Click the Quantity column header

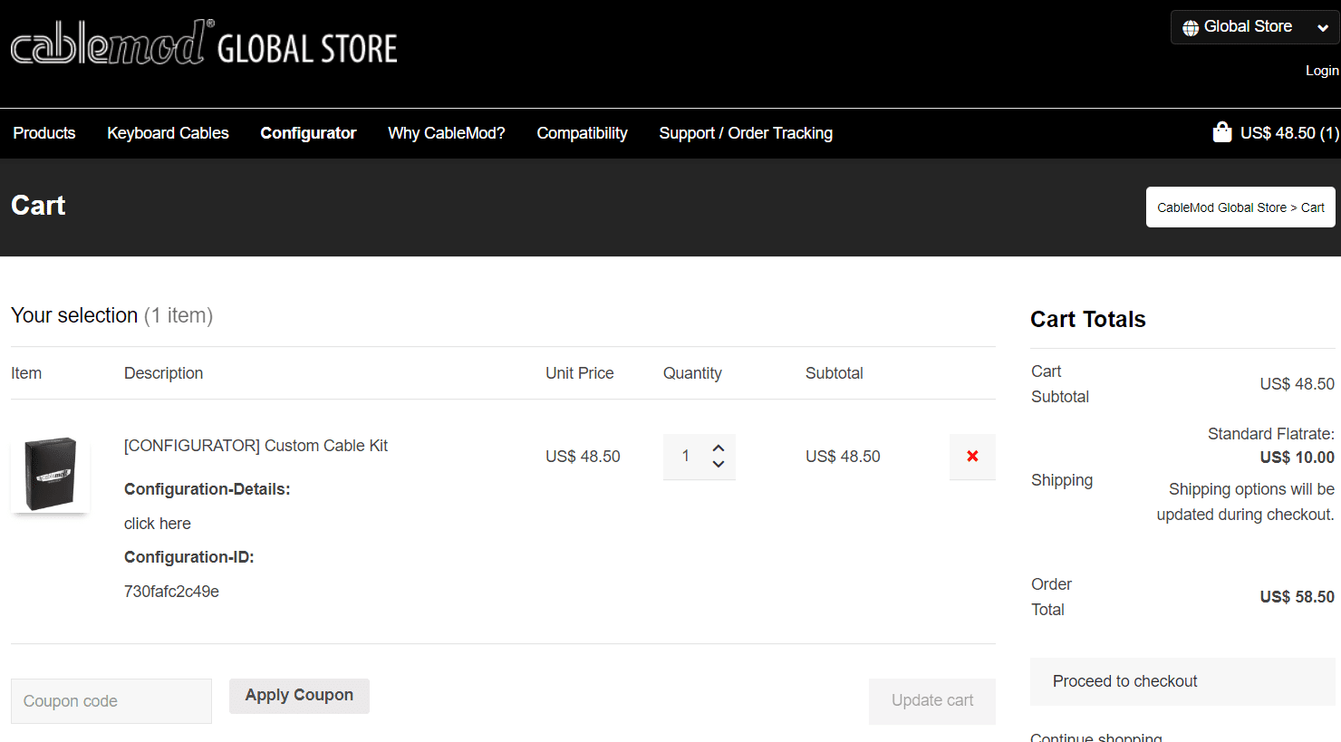pyautogui.click(x=692, y=373)
